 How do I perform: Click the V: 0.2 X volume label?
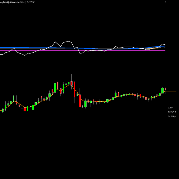click(x=172, y=112)
